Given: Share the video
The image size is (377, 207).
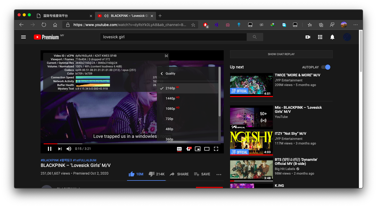Looking at the screenshot, I should point(179,174).
